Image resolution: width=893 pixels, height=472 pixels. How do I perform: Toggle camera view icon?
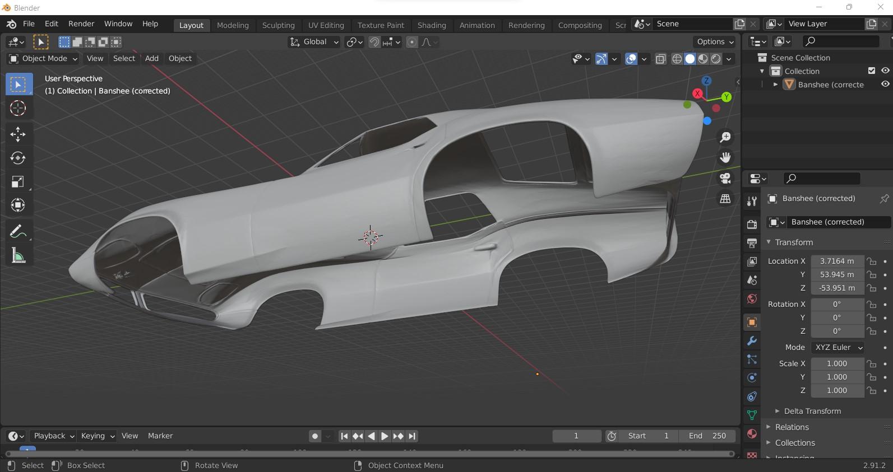coord(725,178)
